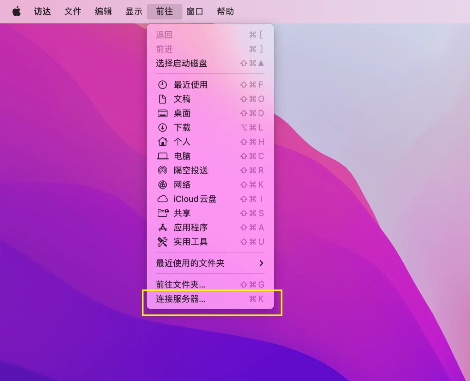The width and height of the screenshot is (470, 381).
Task: Open the 帮助 menu in menu bar
Action: click(225, 11)
